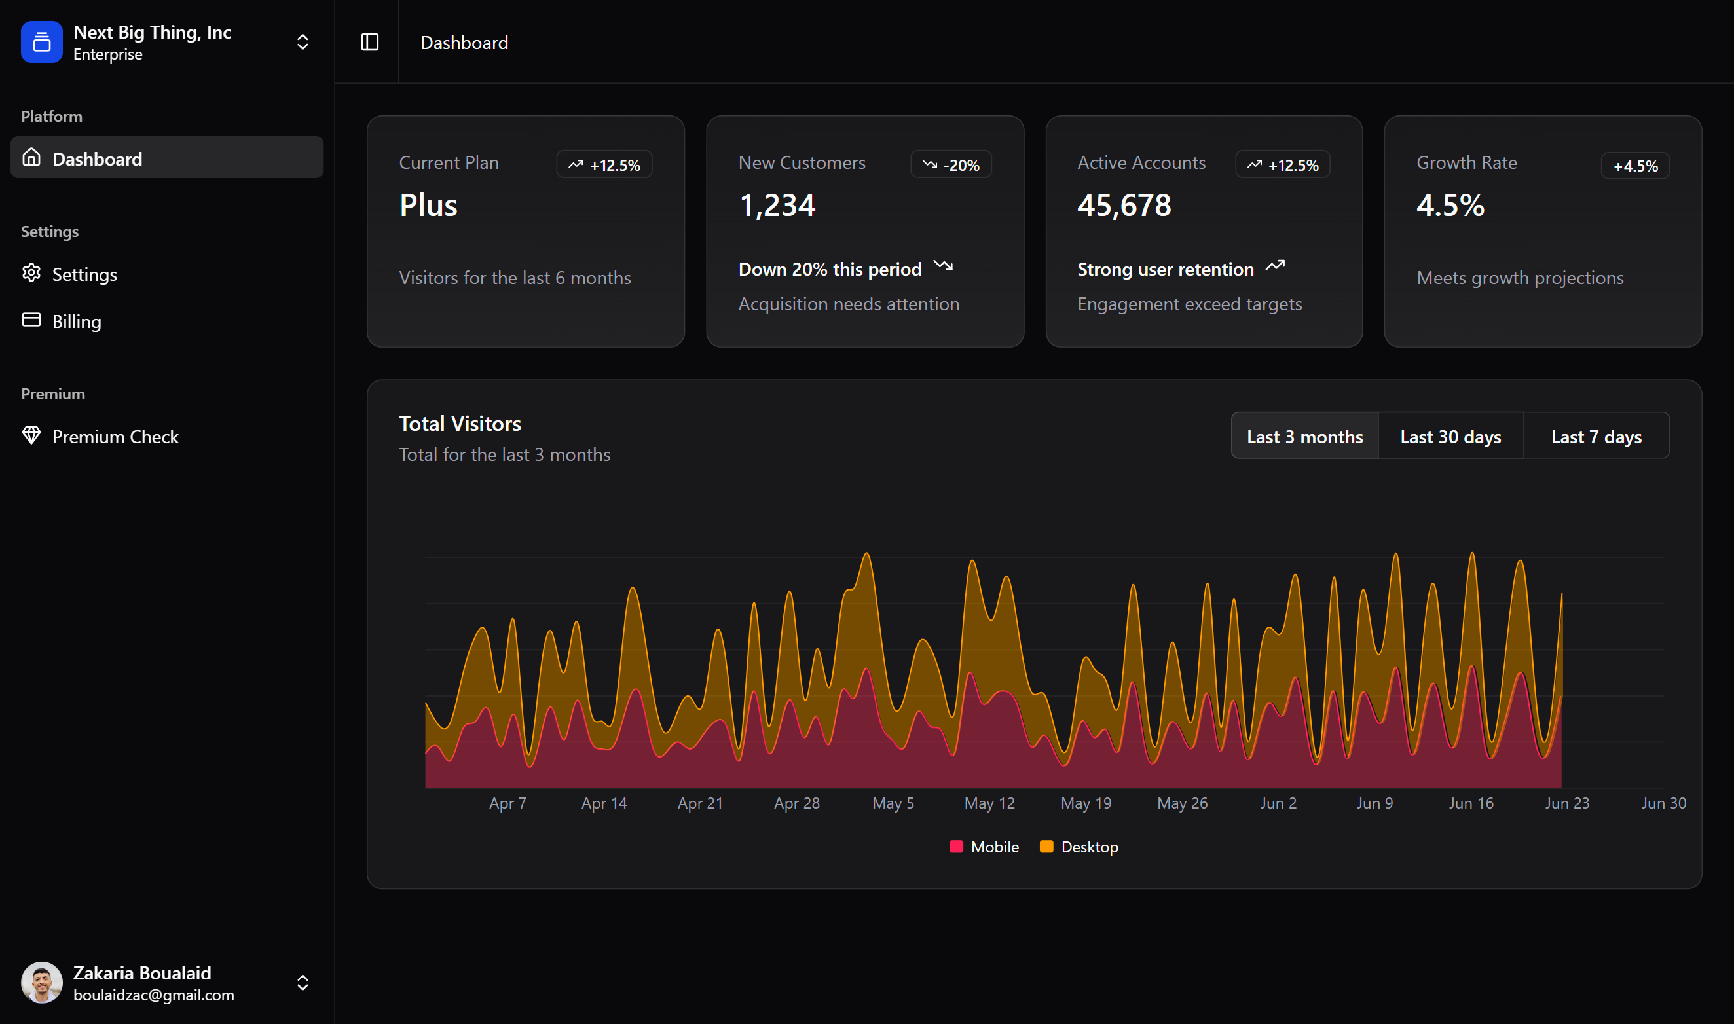
Task: Open Billing via the credit card icon
Action: tap(31, 320)
